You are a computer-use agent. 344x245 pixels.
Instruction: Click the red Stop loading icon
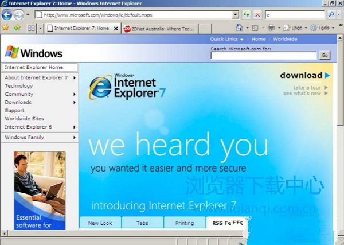[x=257, y=15]
